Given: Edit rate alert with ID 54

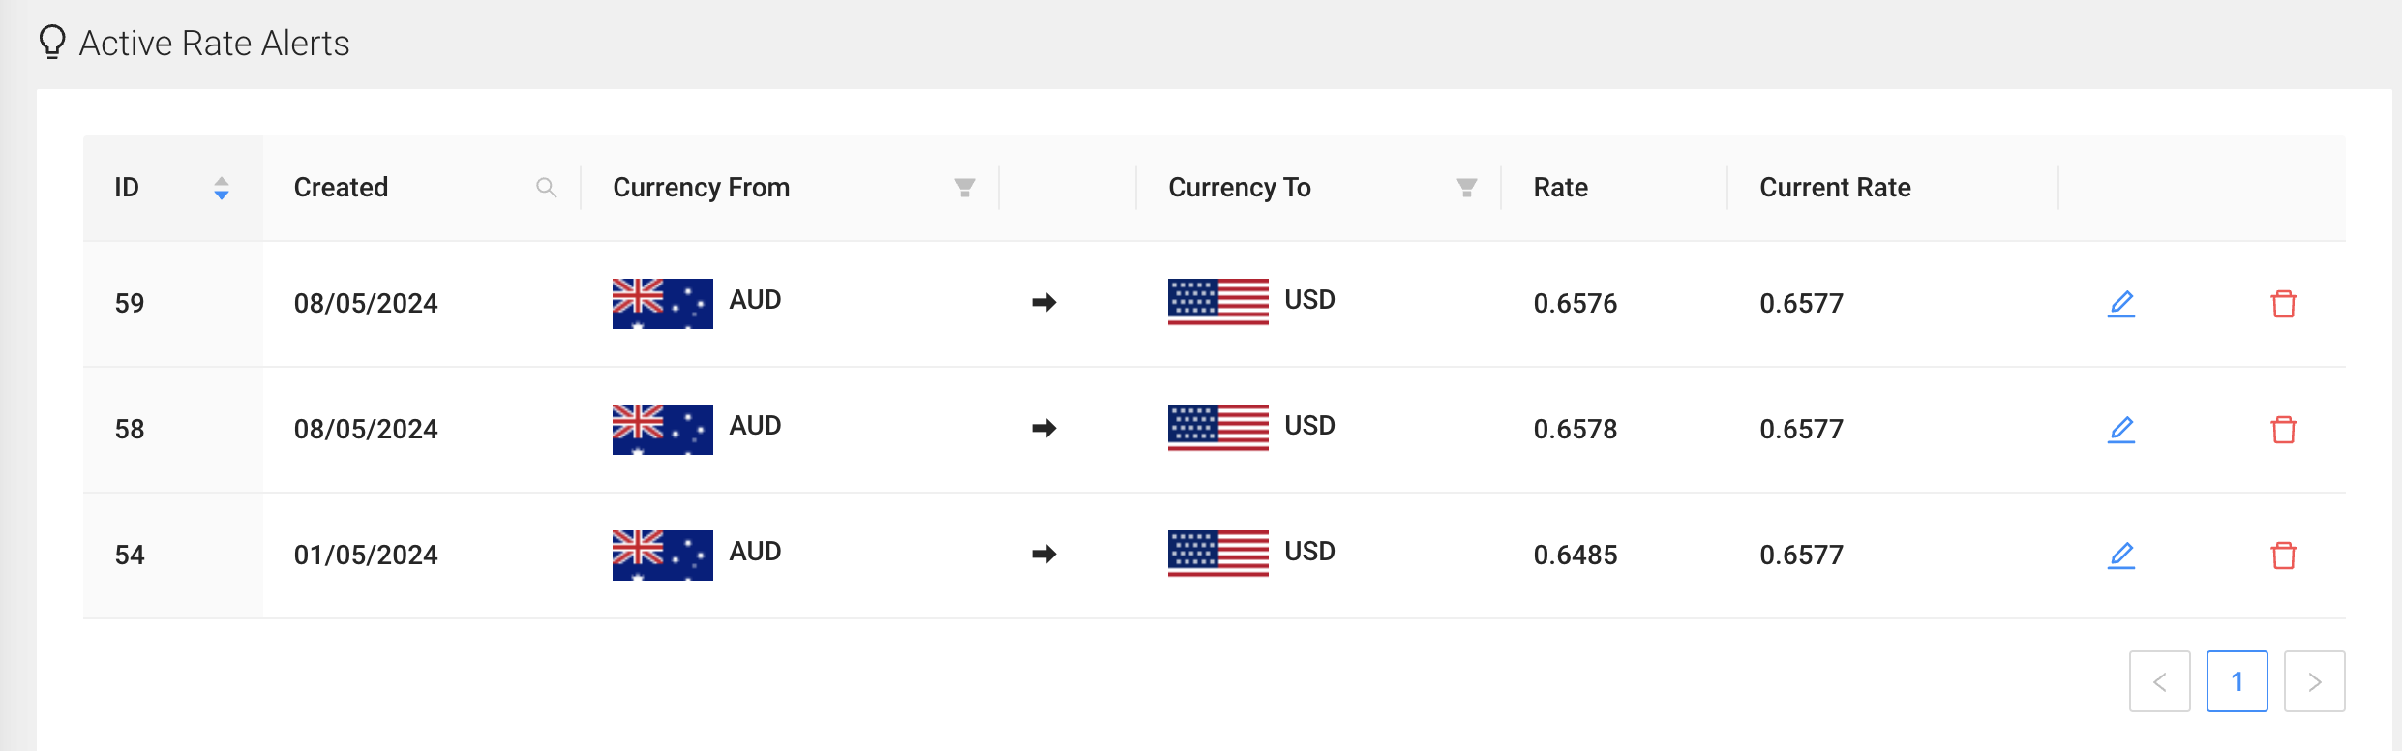Looking at the screenshot, I should 2120,556.
